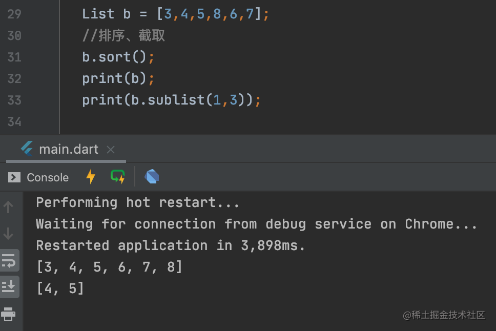Click the Flutter logo on the main.dart tab

tap(26, 149)
